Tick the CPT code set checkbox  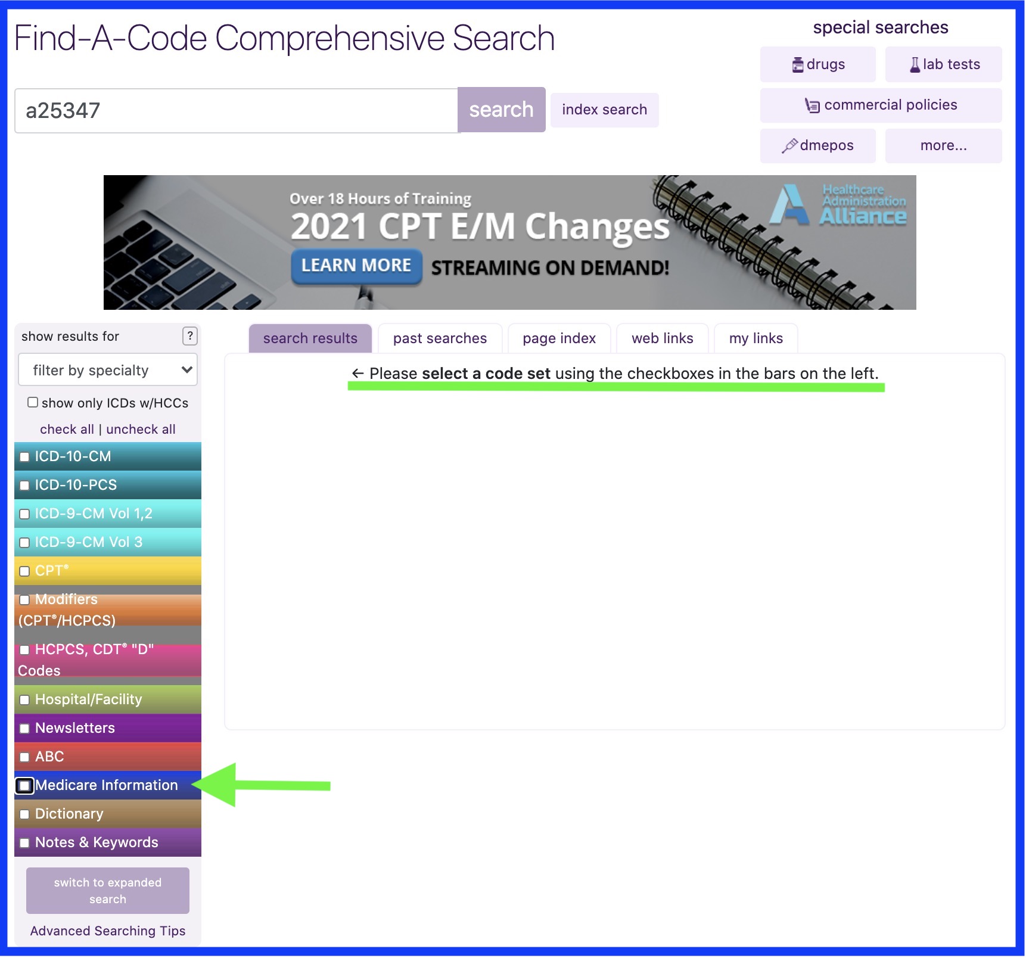(24, 571)
